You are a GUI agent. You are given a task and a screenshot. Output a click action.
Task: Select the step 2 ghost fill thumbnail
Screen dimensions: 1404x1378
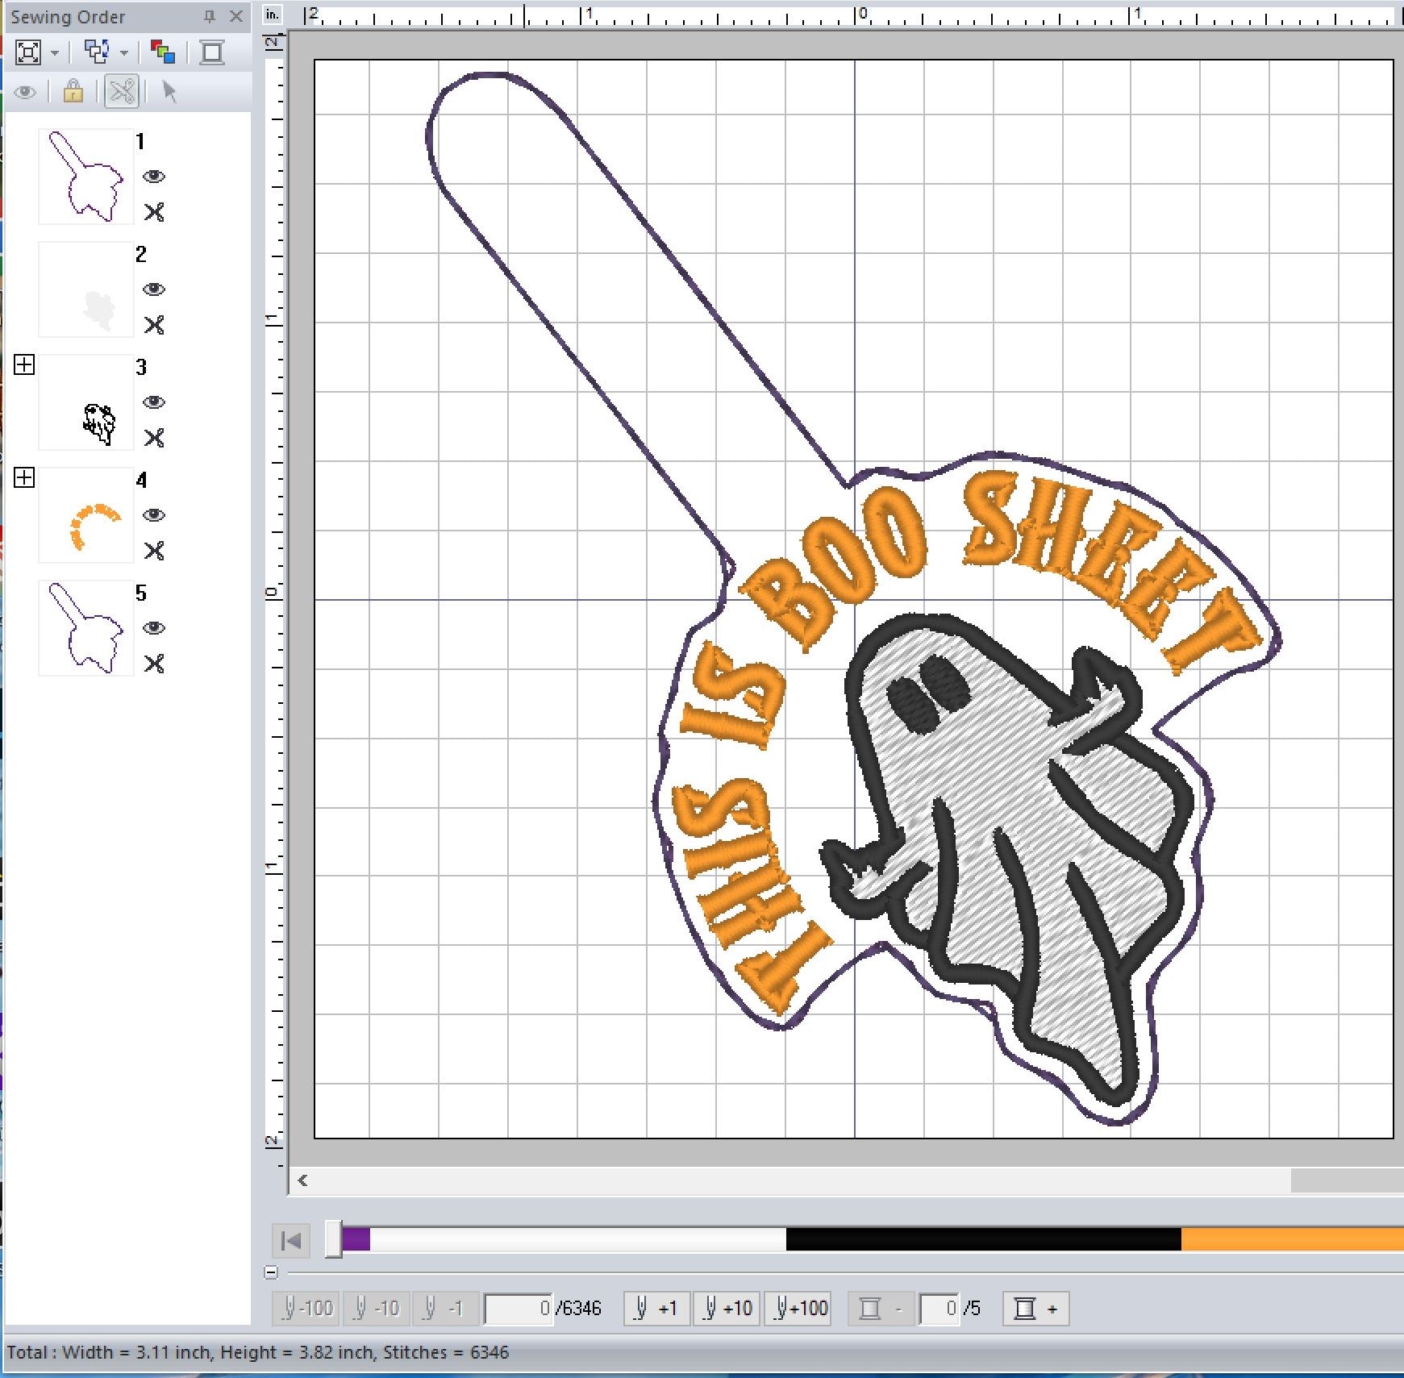pyautogui.click(x=86, y=289)
